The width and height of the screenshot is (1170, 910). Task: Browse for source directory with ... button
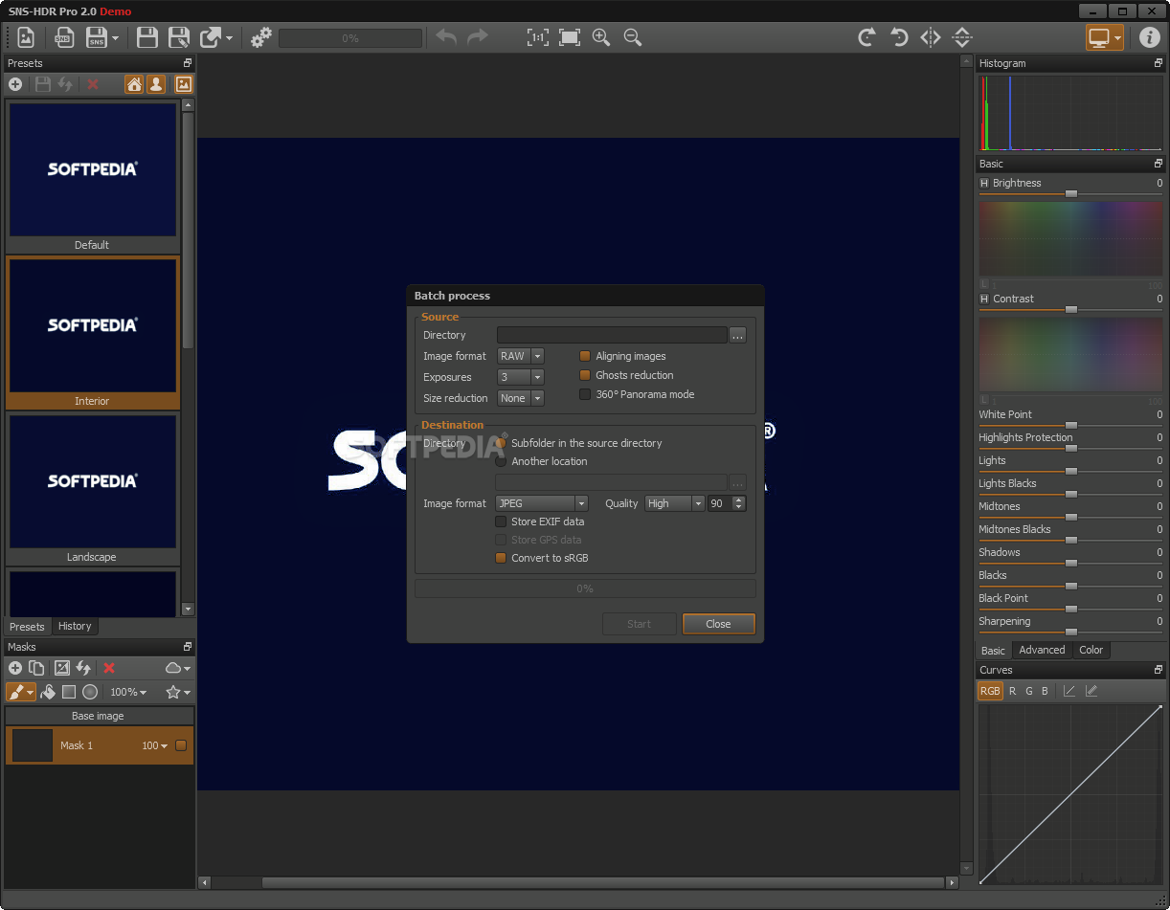tap(737, 335)
